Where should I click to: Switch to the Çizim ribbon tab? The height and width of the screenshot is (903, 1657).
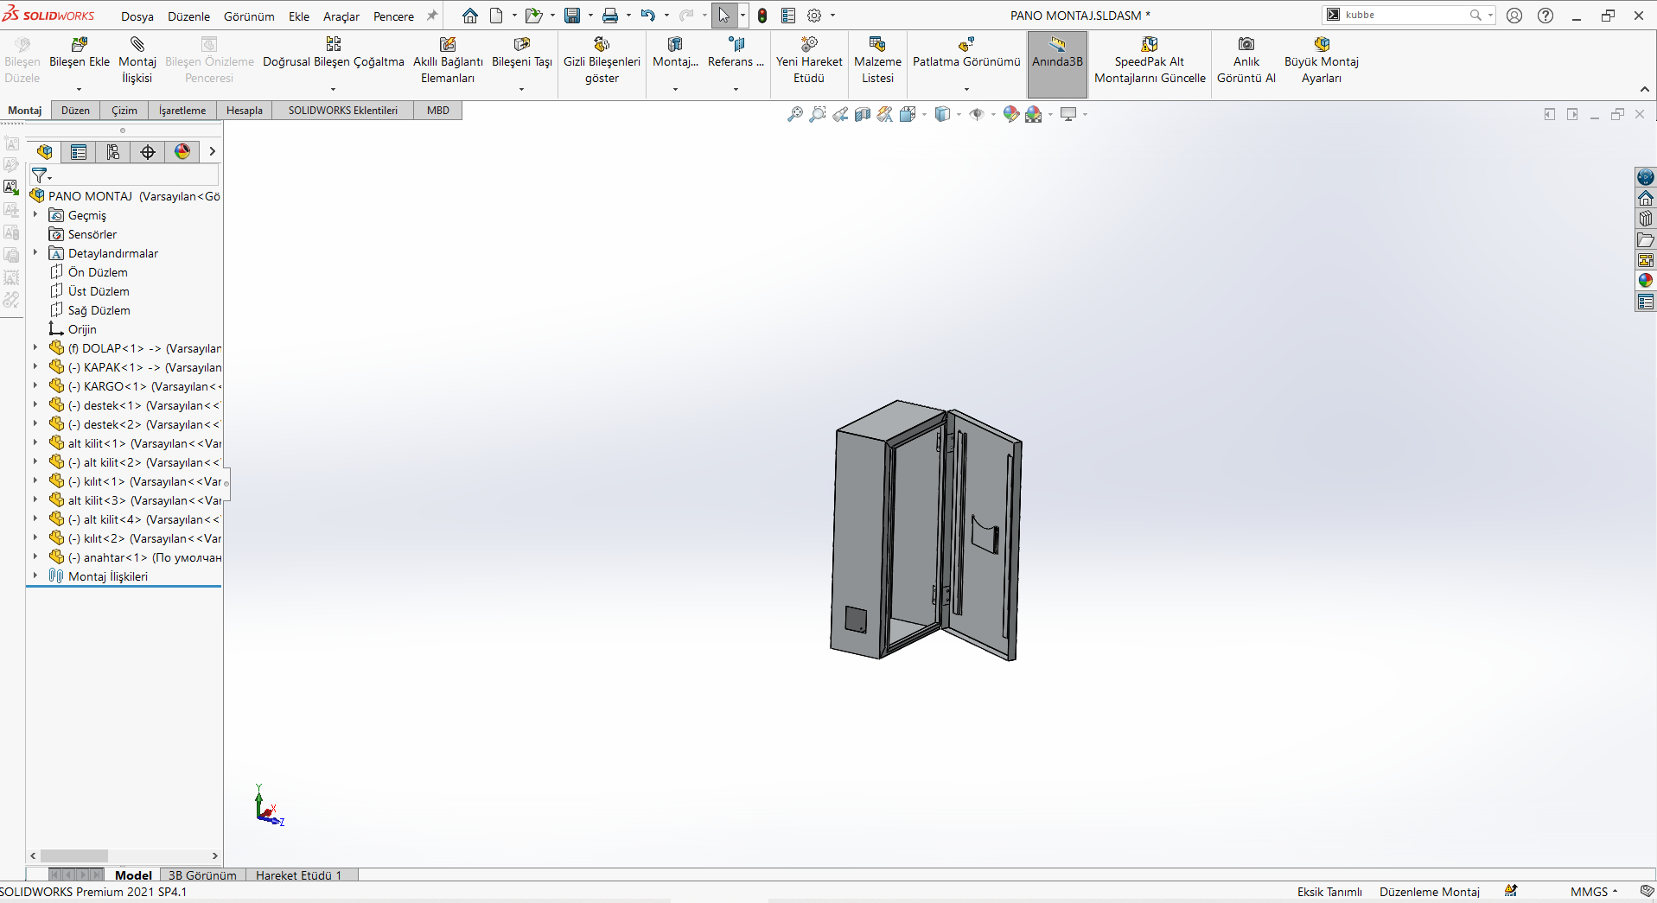point(124,111)
